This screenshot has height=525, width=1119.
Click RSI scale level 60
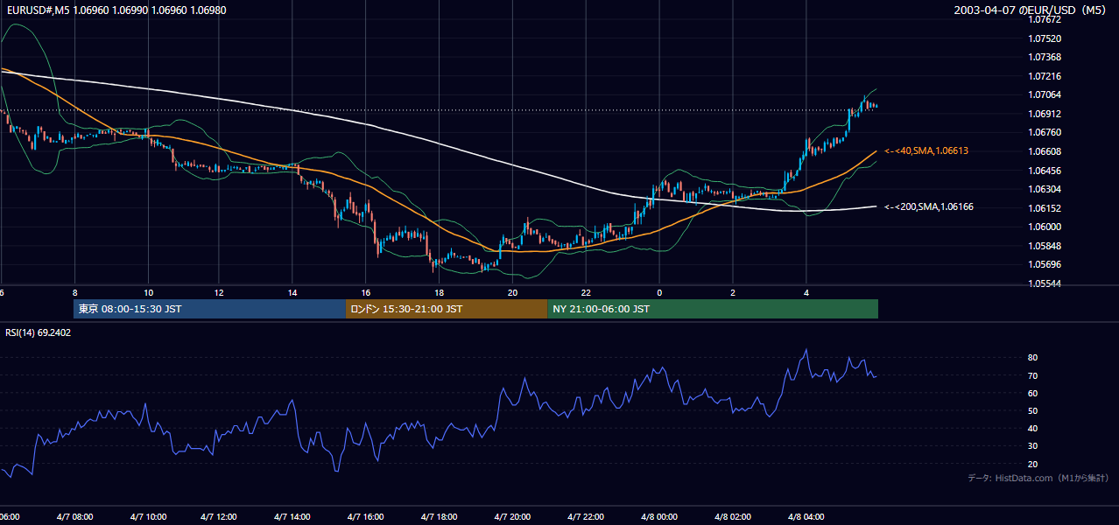click(x=1032, y=393)
